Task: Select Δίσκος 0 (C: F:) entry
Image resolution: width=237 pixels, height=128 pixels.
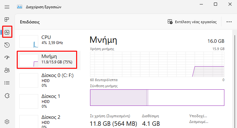Action: pyautogui.click(x=49, y=80)
